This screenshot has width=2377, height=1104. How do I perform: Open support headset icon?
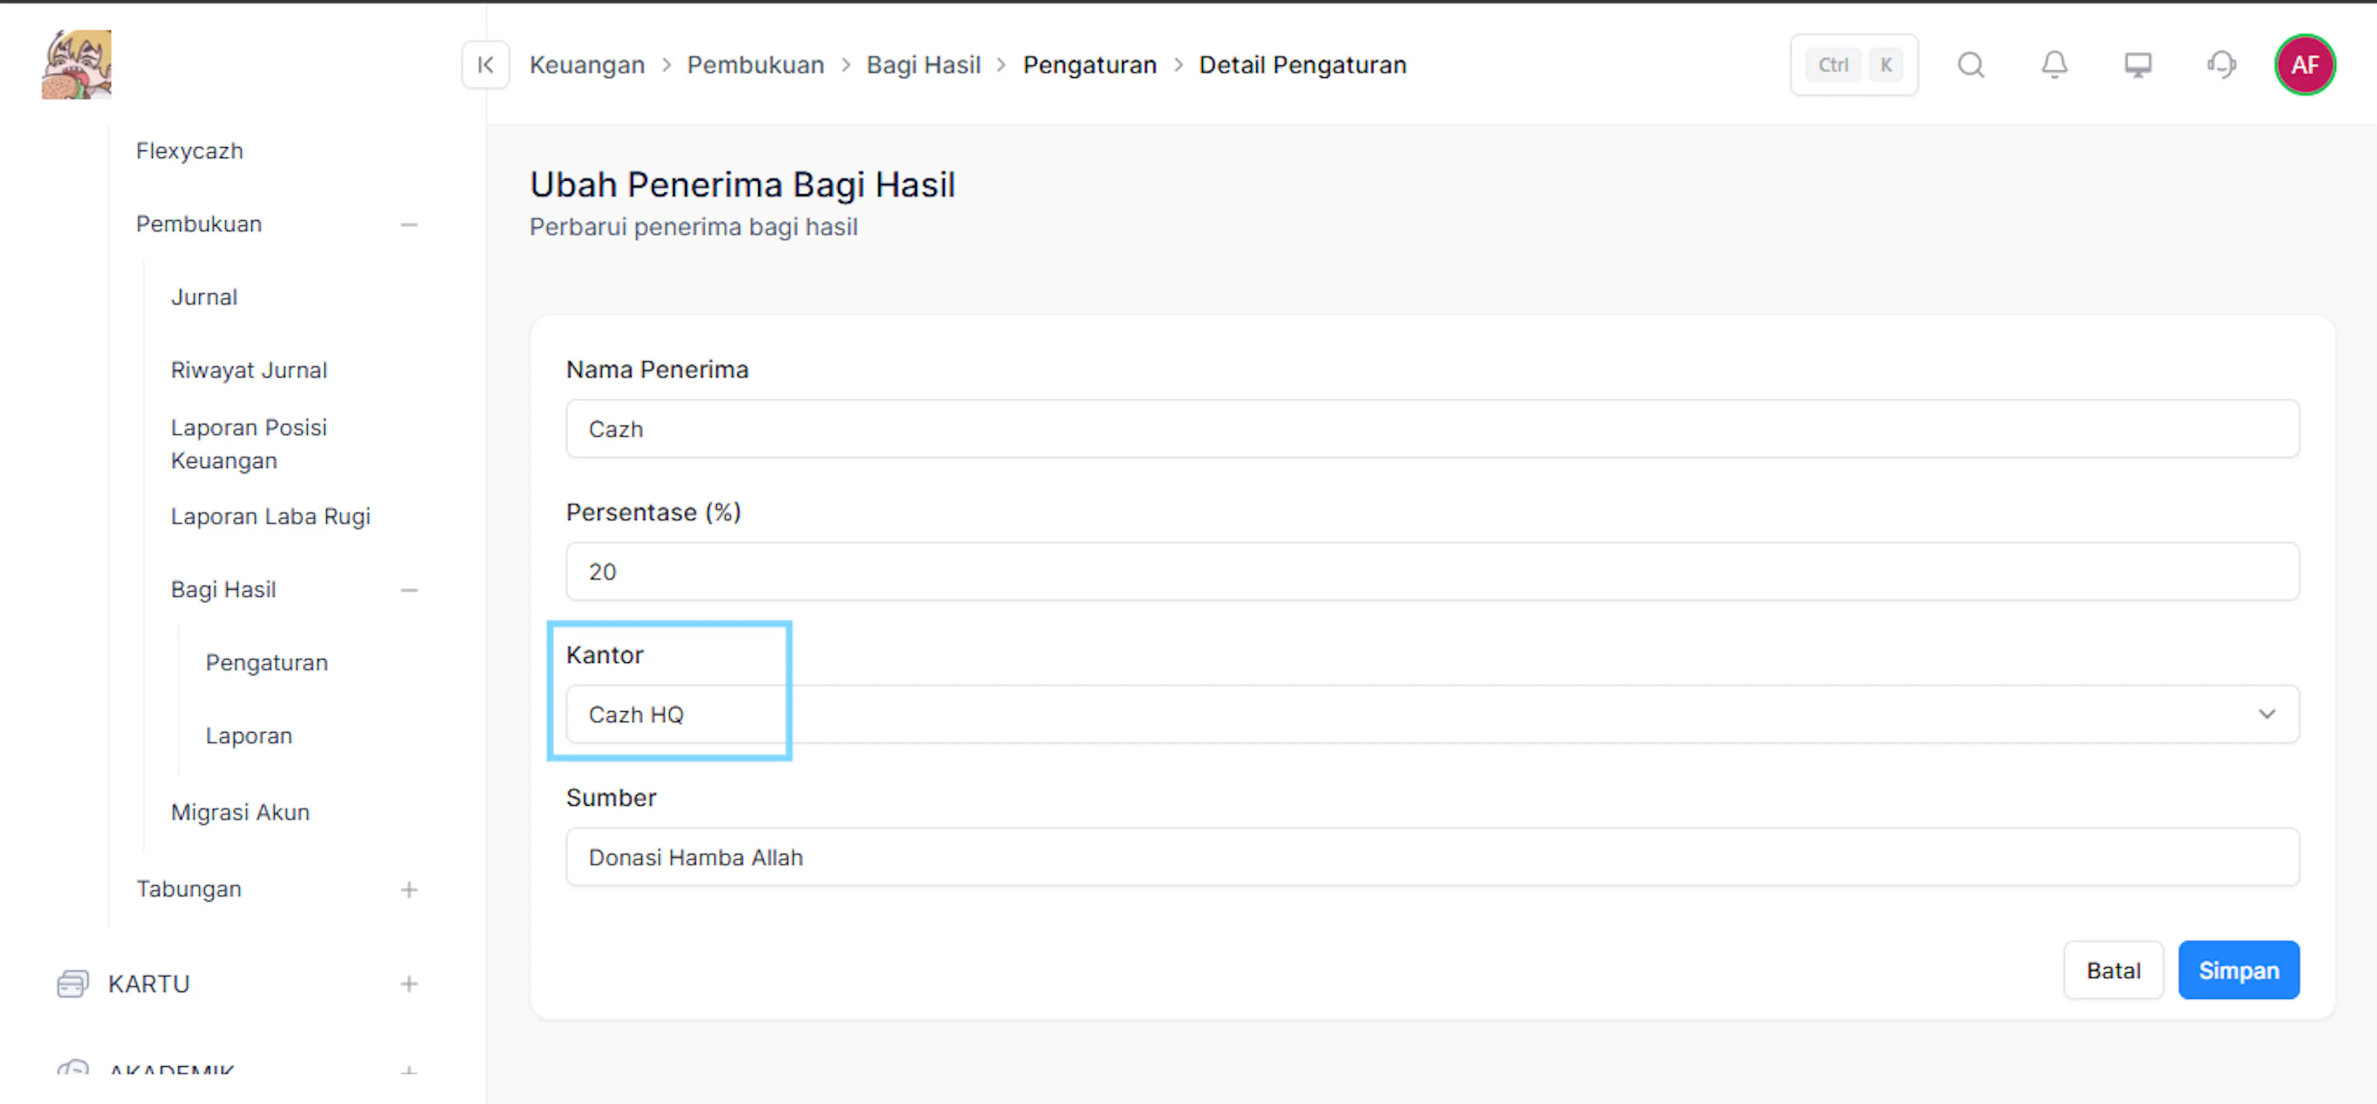coord(2221,64)
